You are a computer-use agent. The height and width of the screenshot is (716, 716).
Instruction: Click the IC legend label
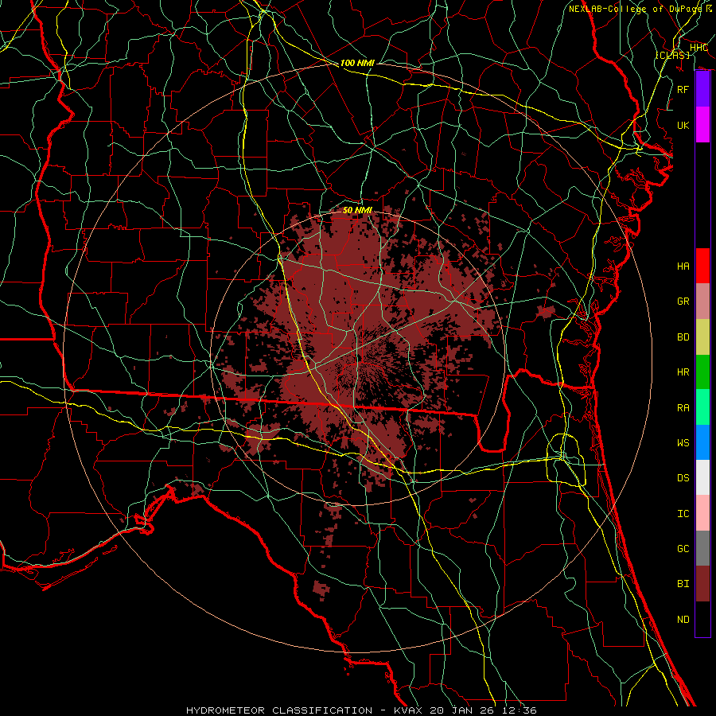pos(683,514)
